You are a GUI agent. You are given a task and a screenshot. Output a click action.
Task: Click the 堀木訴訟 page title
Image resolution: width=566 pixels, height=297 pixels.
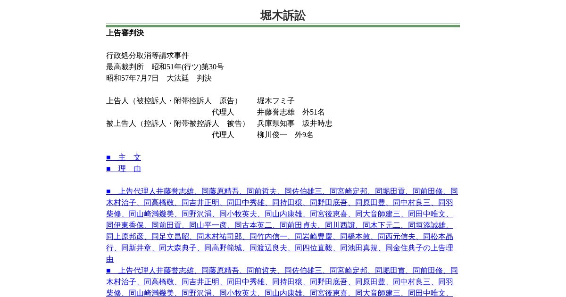click(283, 16)
